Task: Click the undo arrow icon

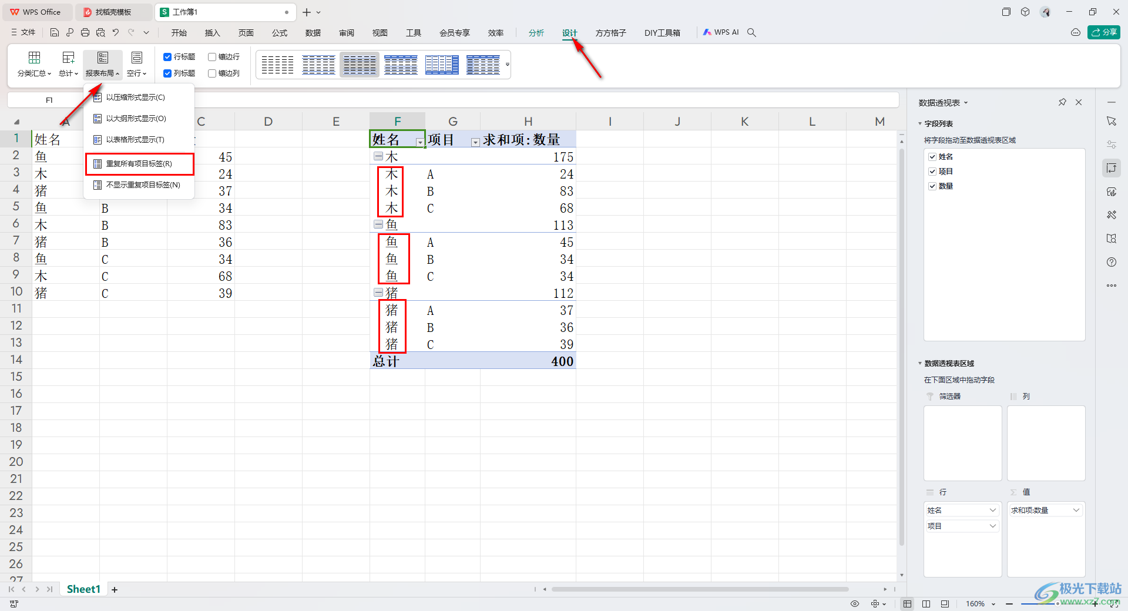Action: (116, 32)
